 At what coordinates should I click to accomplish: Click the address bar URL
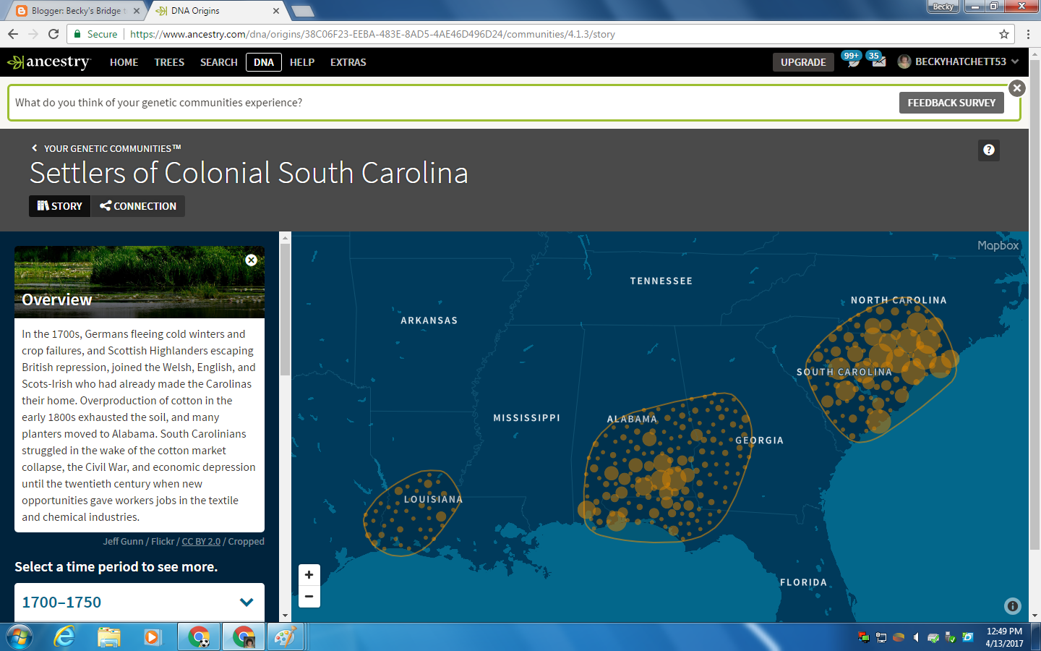coord(372,34)
